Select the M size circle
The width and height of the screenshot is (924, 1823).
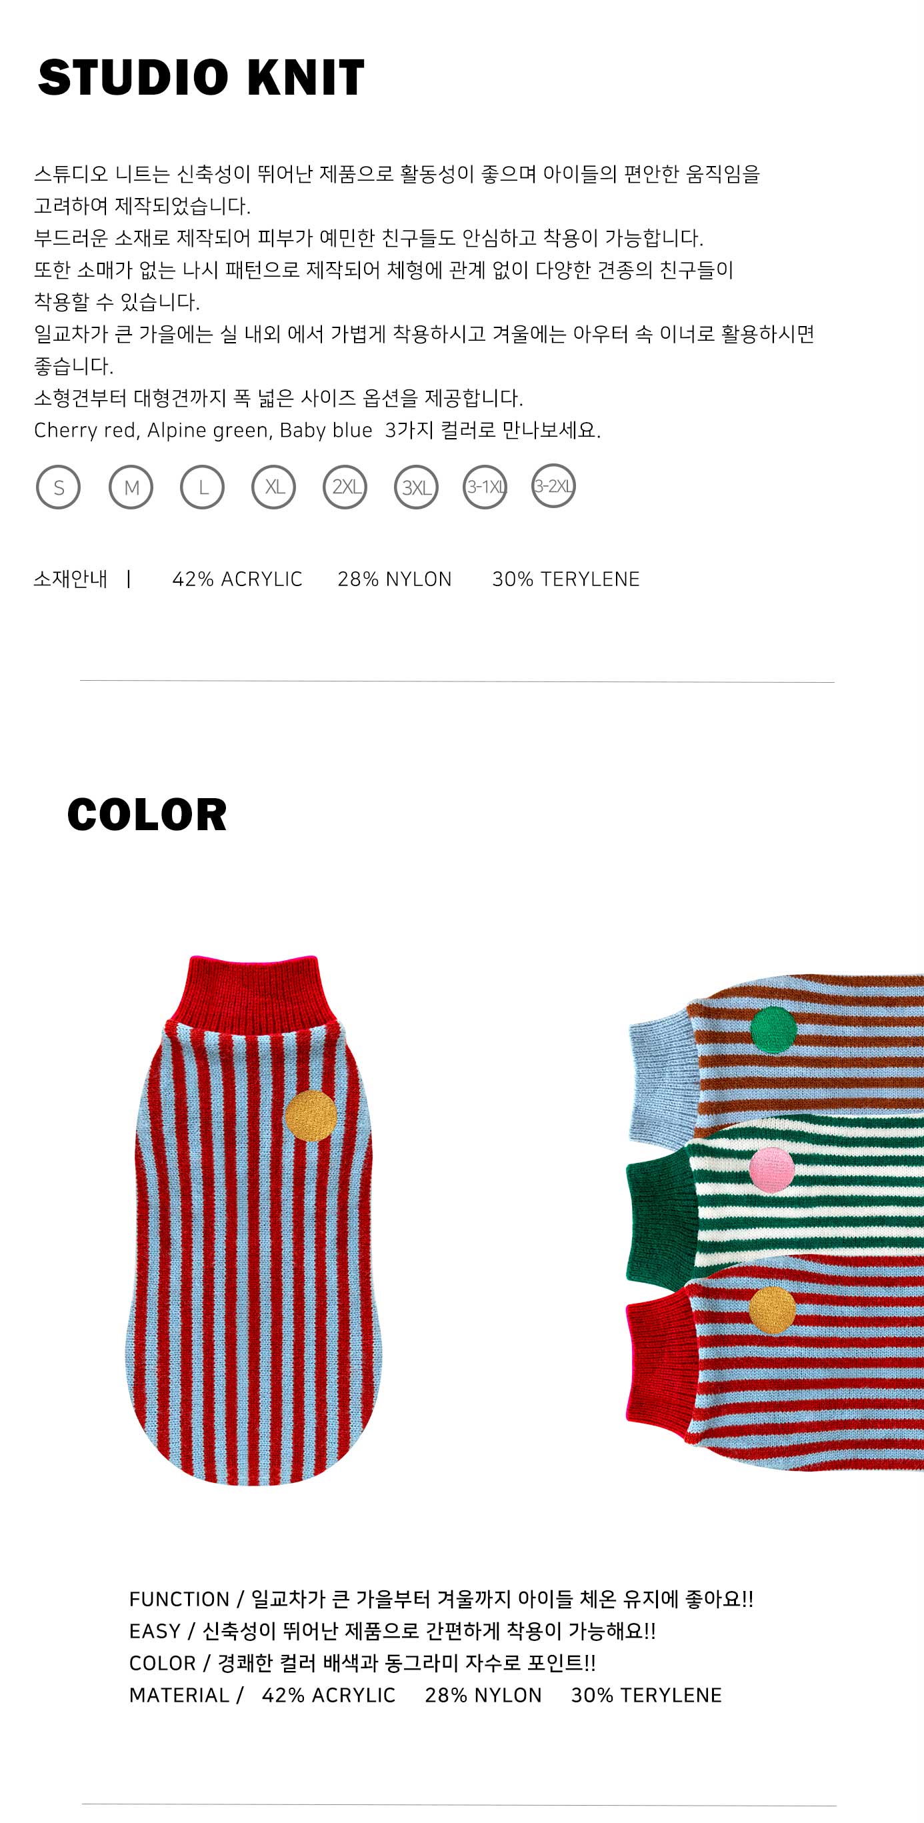pyautogui.click(x=131, y=487)
